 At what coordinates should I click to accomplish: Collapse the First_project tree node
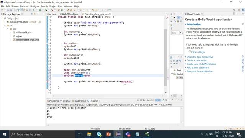pyautogui.click(x=2, y=18)
